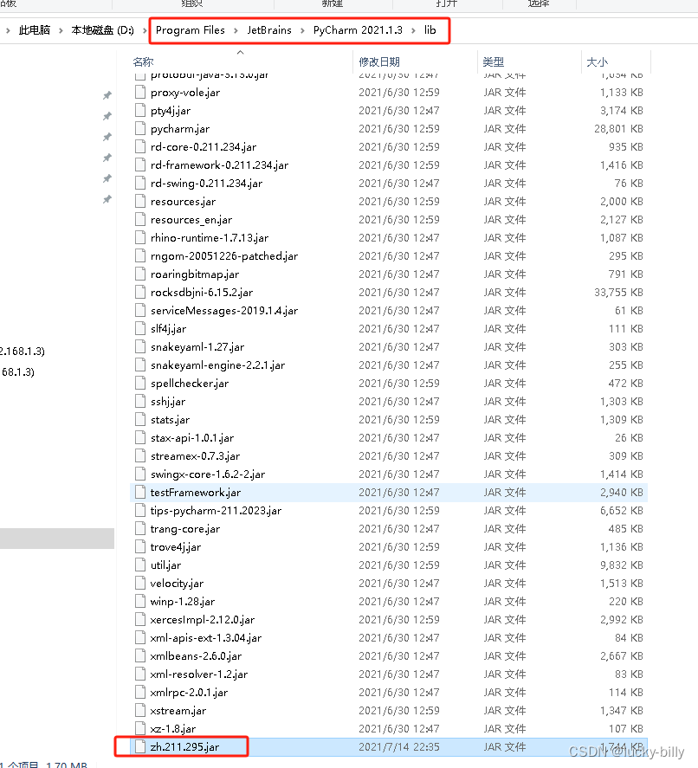Image resolution: width=698 pixels, height=768 pixels.
Task: Click the file icon beside roaringbitmap.jar
Action: pyautogui.click(x=140, y=274)
